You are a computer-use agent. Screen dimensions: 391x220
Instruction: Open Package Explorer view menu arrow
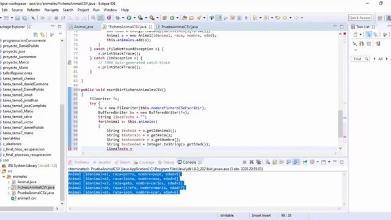pos(60,34)
